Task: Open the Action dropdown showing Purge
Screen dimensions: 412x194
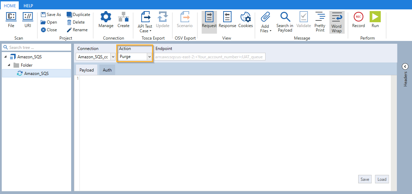Action: click(x=149, y=57)
